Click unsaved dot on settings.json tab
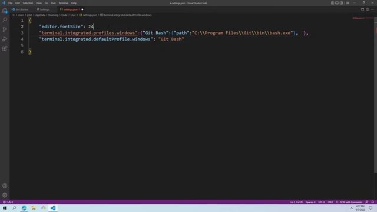The image size is (377, 212). point(82,9)
